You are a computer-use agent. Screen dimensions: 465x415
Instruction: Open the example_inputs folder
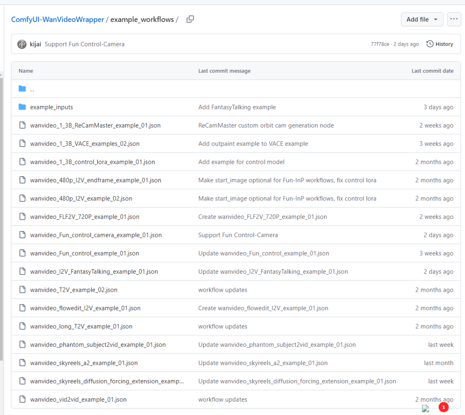pyautogui.click(x=51, y=107)
